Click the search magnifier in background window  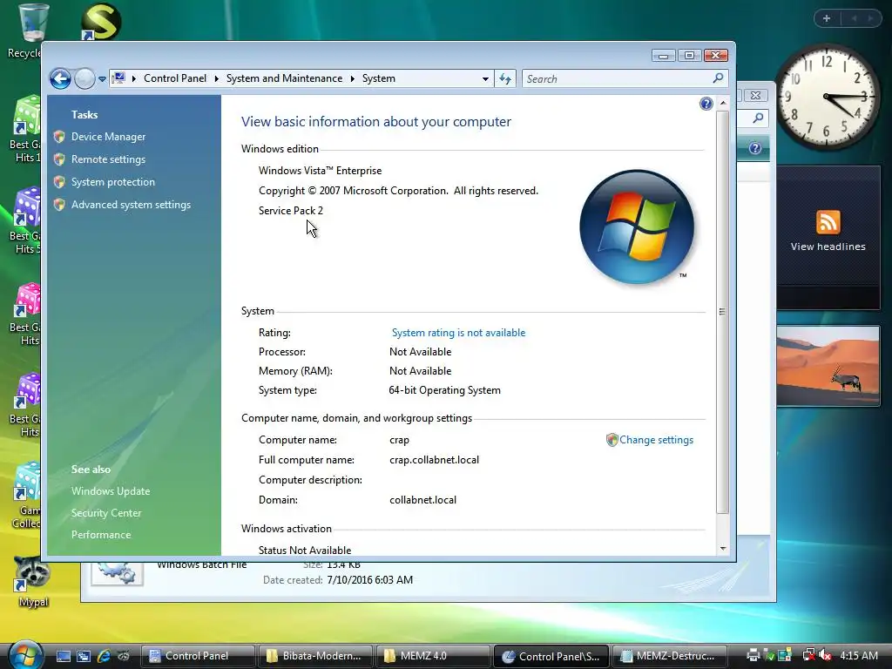coord(758,118)
